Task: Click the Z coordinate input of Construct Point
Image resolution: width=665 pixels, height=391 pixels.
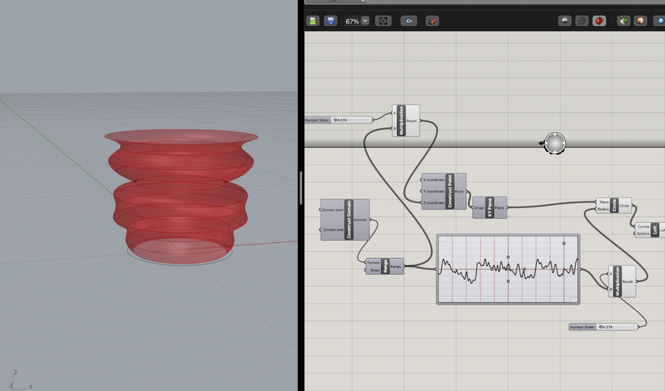Action: 433,203
